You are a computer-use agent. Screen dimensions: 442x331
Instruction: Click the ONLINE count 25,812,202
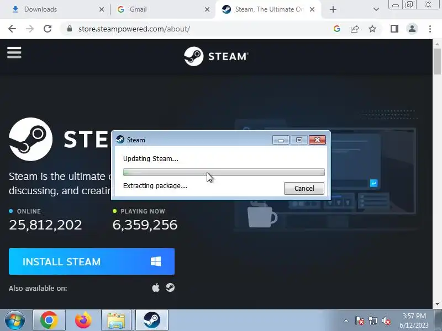pos(45,225)
